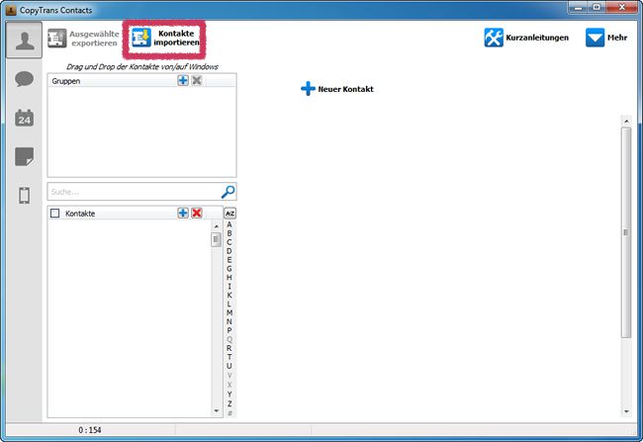Jump to letter A in index
The height and width of the screenshot is (442, 643).
click(230, 224)
